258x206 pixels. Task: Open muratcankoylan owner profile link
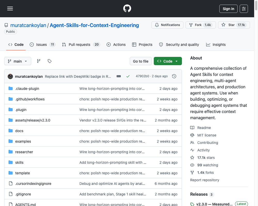[x=28, y=25]
